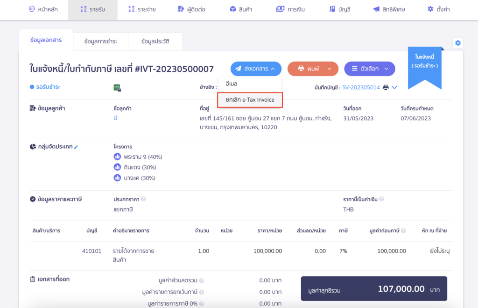The height and width of the screenshot is (308, 478).
Task: Click the รอรับชำระ status indicator
Action: point(45,87)
